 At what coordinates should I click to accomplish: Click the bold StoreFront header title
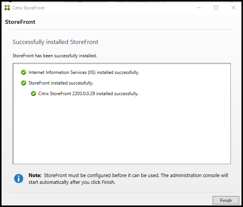point(20,22)
